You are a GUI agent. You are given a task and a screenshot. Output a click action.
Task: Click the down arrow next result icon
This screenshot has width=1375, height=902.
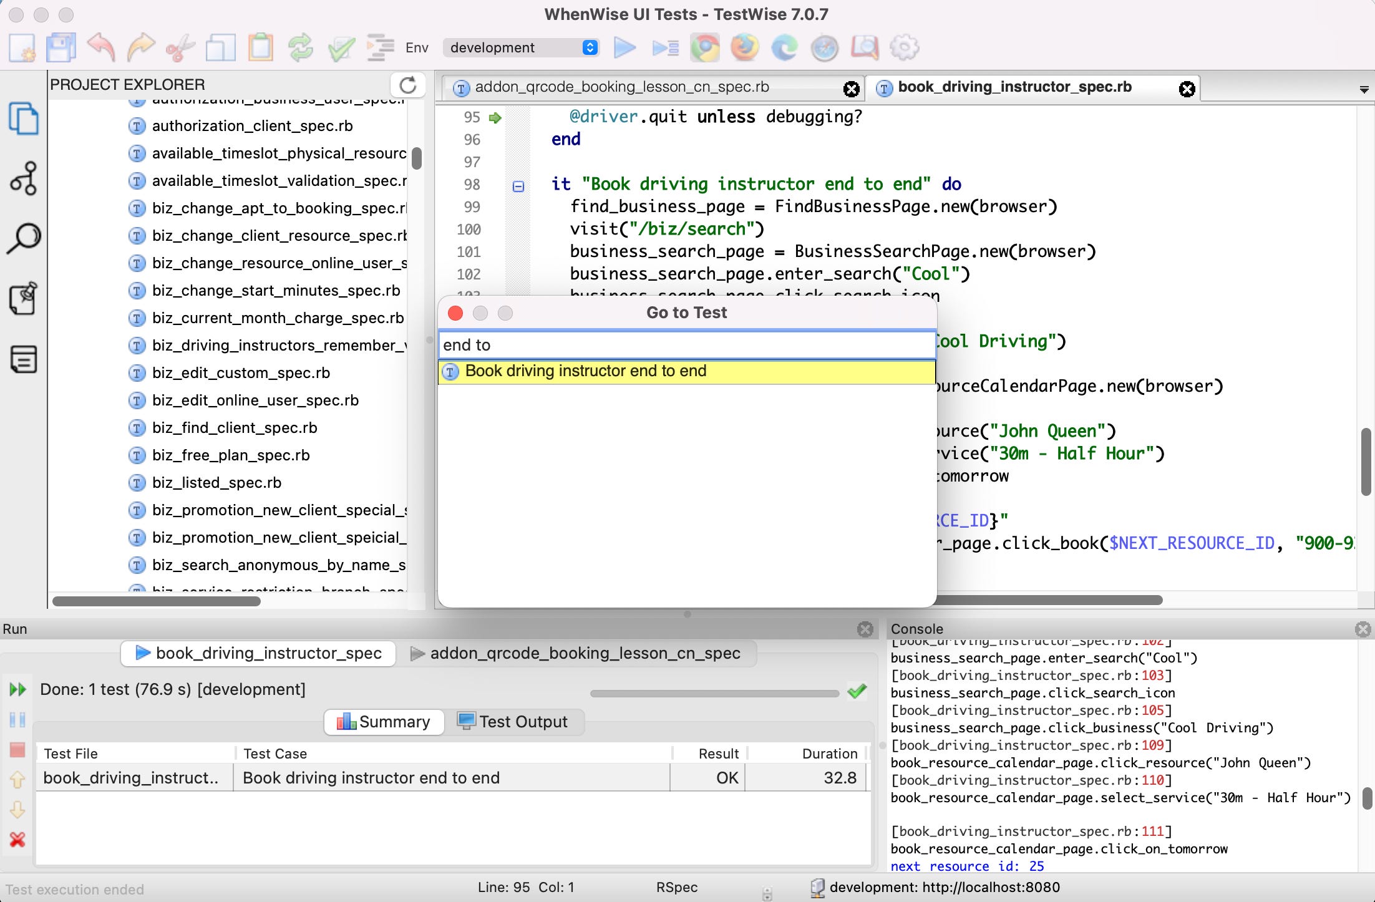click(x=17, y=810)
